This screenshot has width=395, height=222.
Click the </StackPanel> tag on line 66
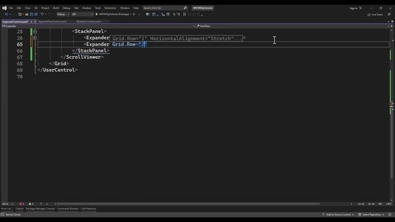[91, 51]
